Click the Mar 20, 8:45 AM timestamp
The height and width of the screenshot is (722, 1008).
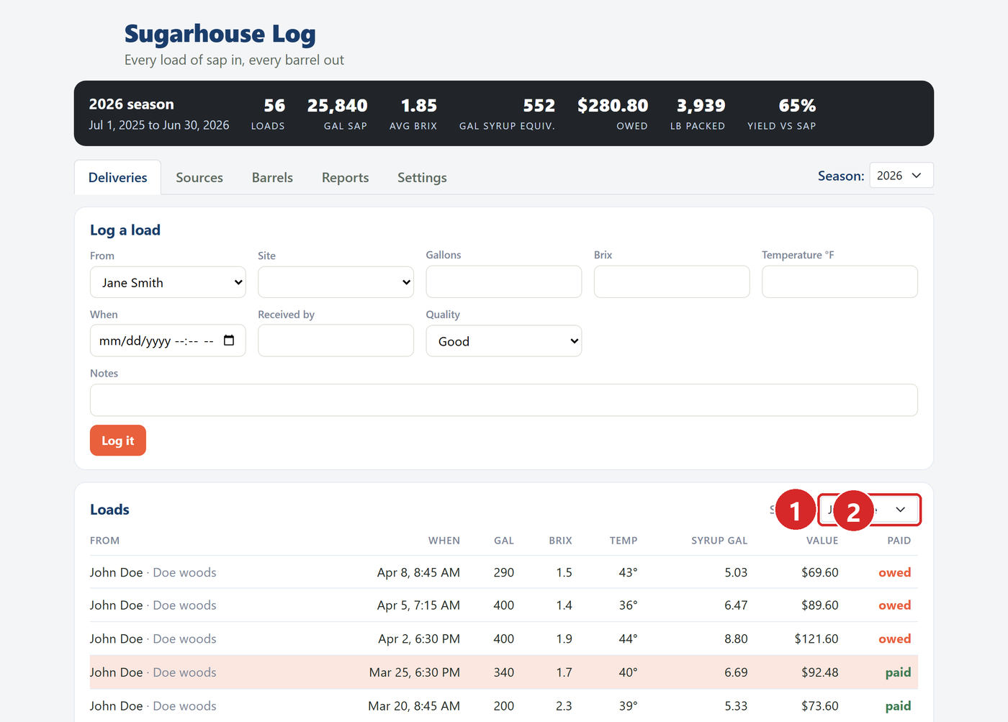click(414, 706)
